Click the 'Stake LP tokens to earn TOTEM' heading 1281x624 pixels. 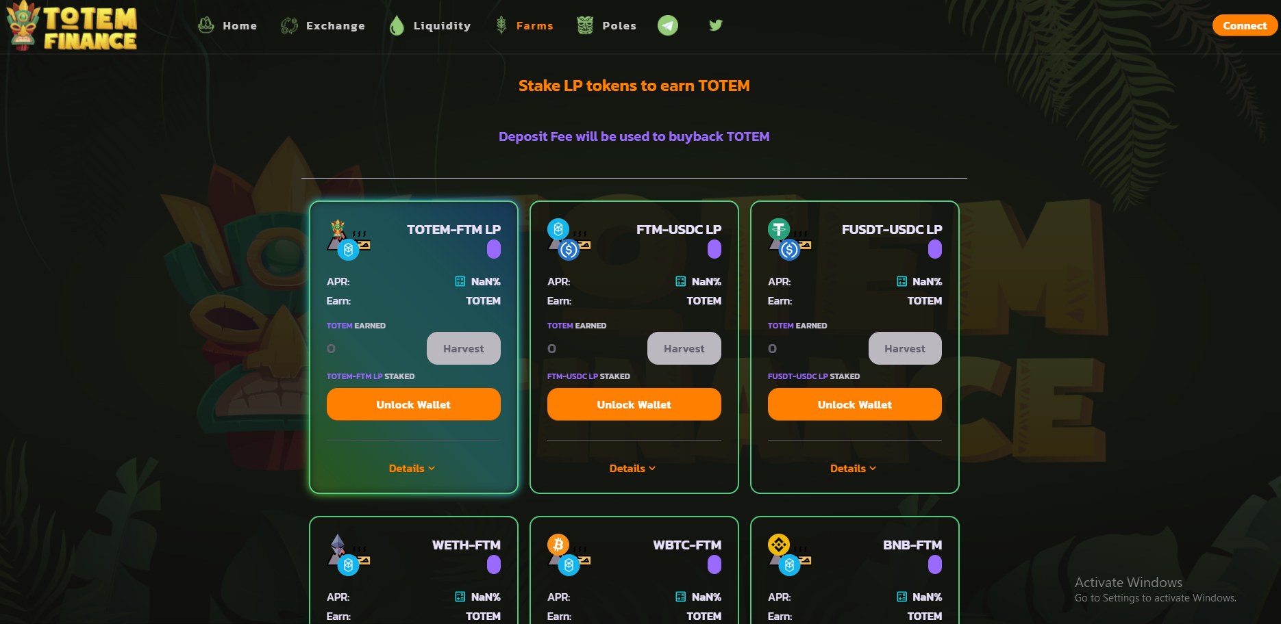tap(634, 86)
